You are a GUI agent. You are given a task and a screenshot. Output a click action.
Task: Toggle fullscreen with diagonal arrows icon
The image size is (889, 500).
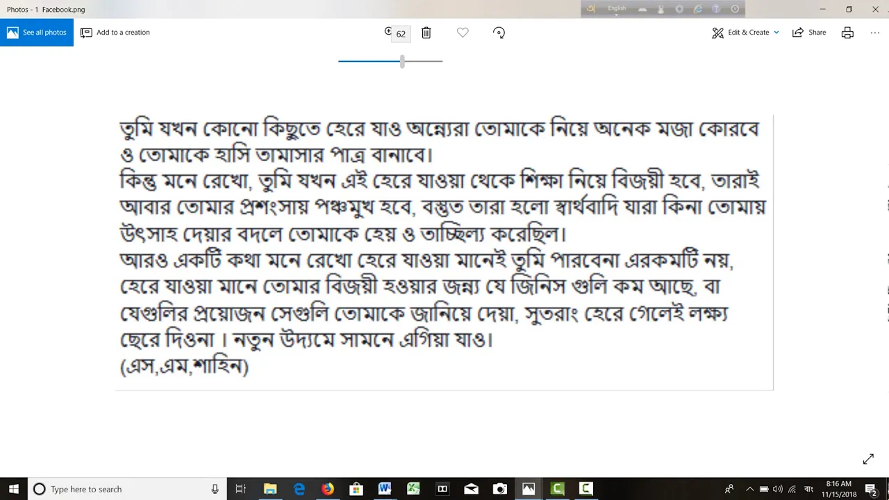(868, 459)
